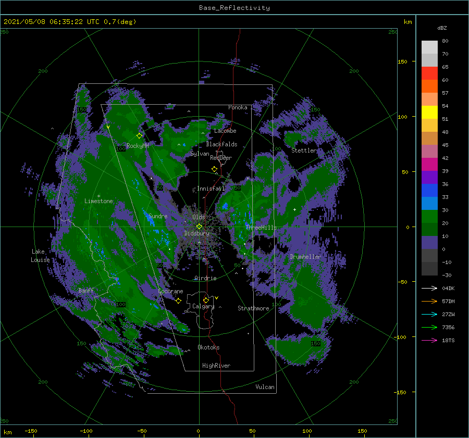Click the Lake Louise label
Screen dimensions: 469x438
click(x=40, y=256)
